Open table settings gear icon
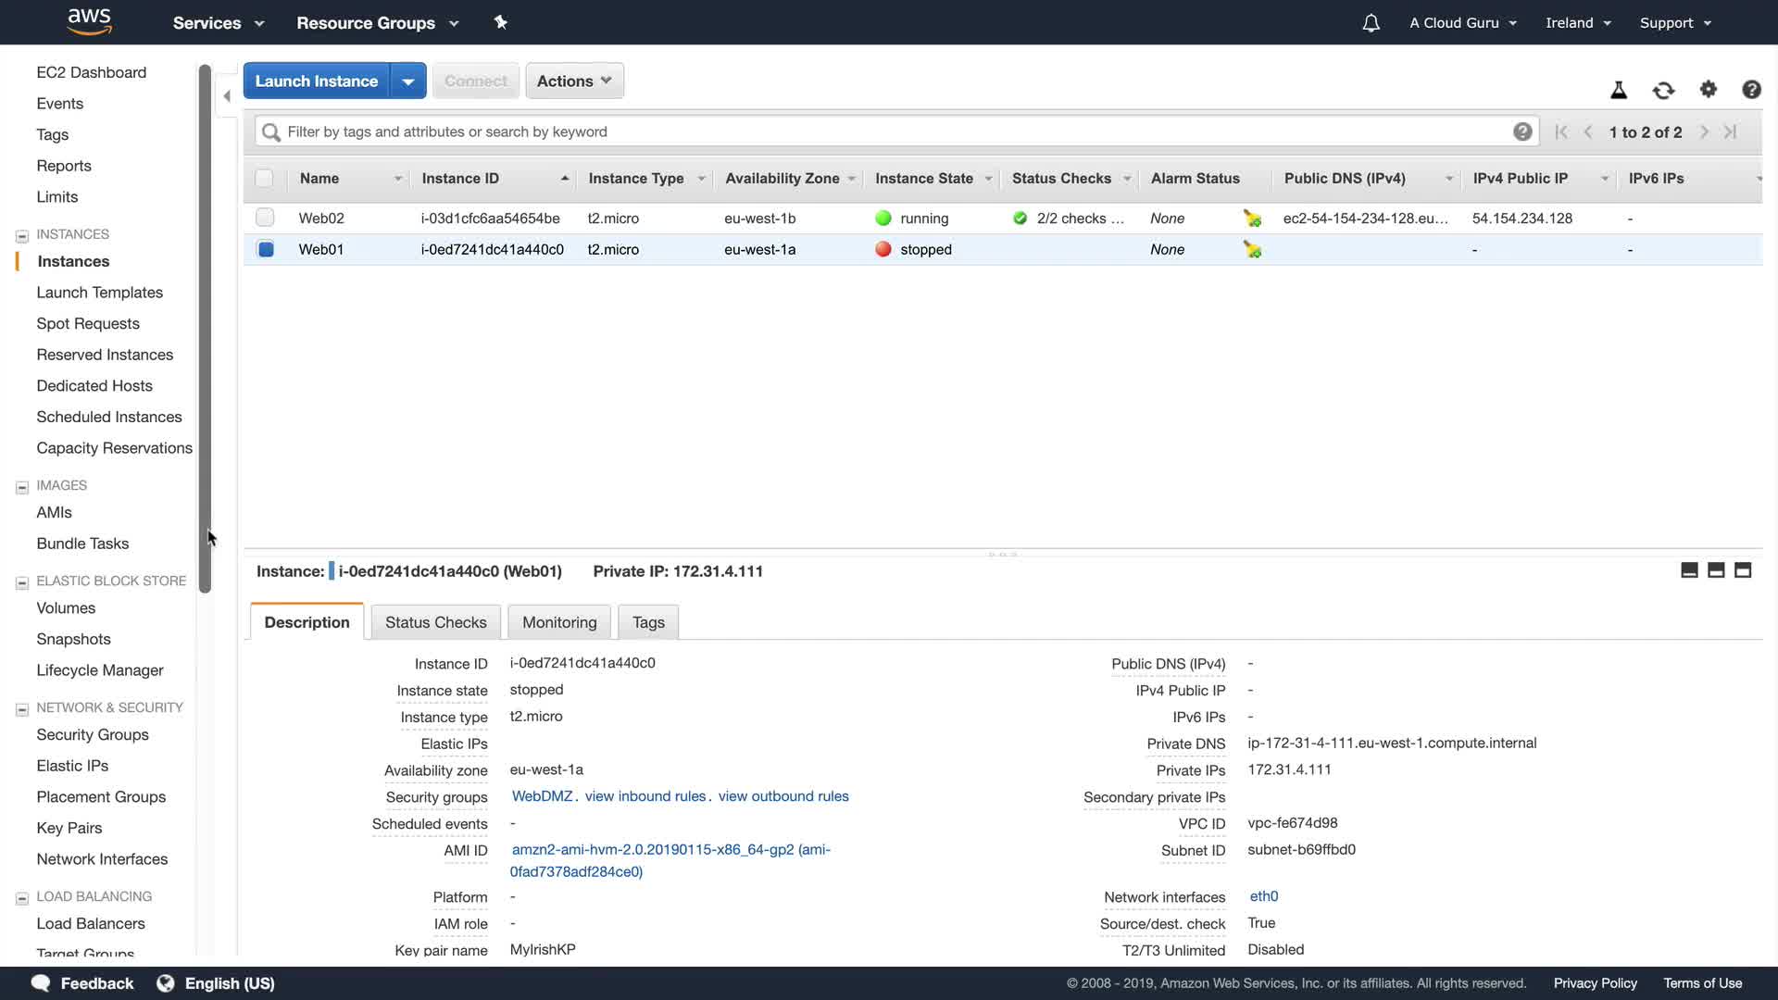1778x1000 pixels. 1709,89
